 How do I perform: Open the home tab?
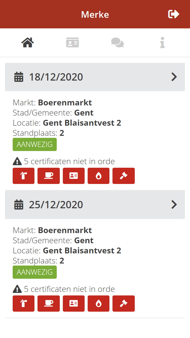pyautogui.click(x=28, y=43)
